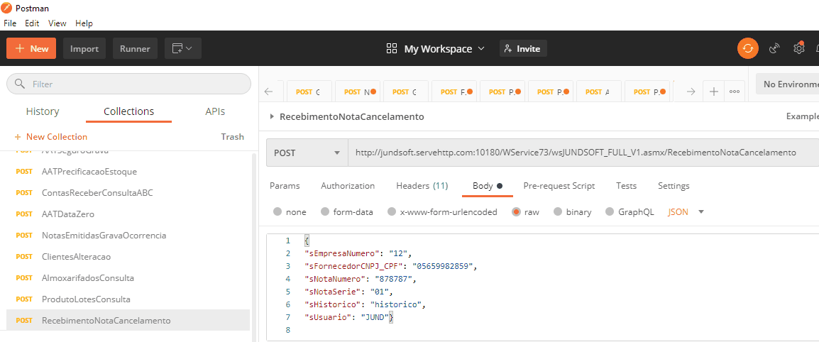Open the POST HTTP method dropdown
The height and width of the screenshot is (342, 819).
307,153
